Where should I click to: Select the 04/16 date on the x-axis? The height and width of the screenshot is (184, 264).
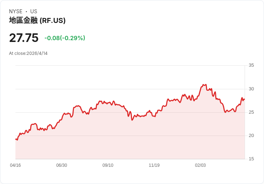coord(15,165)
